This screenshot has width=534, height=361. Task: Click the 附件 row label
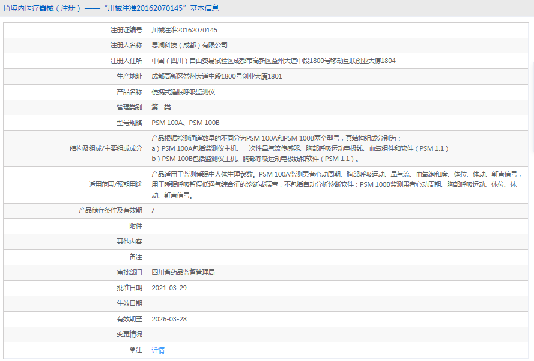click(x=136, y=226)
